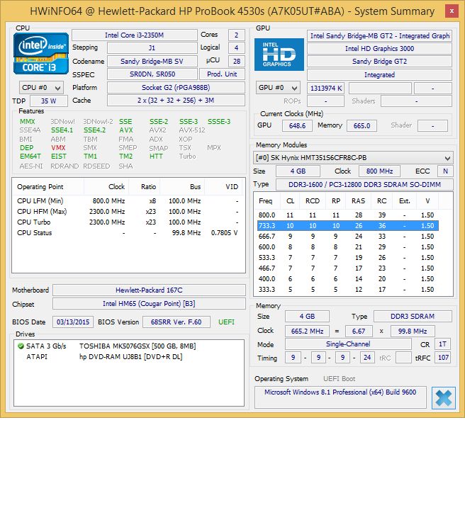Click the ECC value N field

coord(445,171)
